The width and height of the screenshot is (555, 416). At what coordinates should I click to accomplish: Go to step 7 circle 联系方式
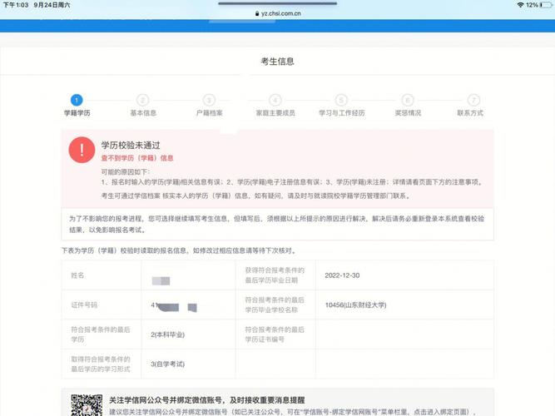click(x=474, y=100)
